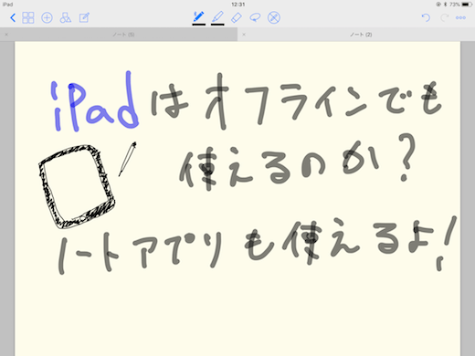Tap the black color bar under Pen
The width and height of the screenshot is (475, 356).
198,24
